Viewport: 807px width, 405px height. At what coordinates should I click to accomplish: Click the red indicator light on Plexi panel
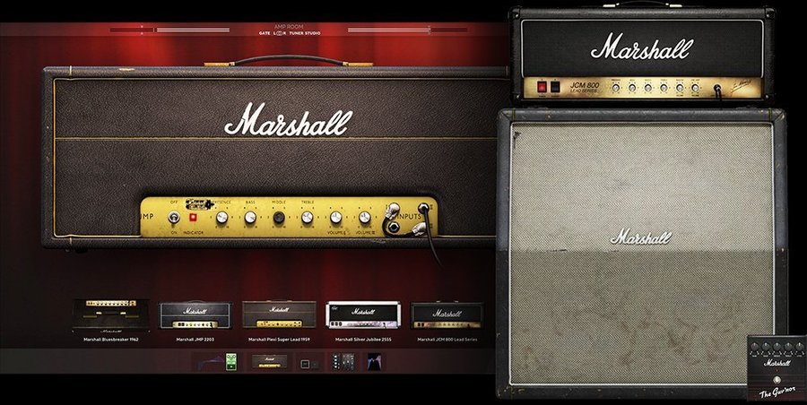tap(194, 217)
